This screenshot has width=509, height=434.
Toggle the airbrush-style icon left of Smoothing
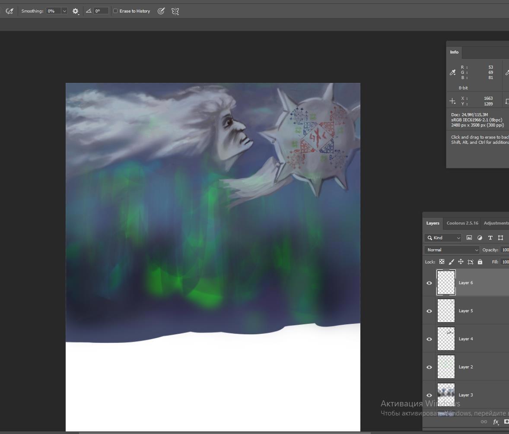pyautogui.click(x=9, y=11)
